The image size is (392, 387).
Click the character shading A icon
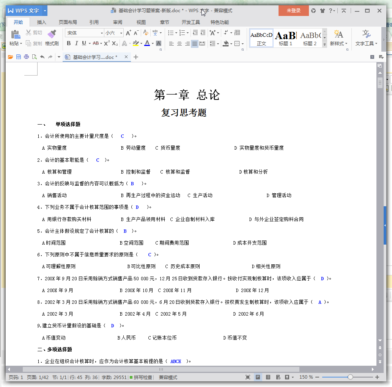pyautogui.click(x=159, y=43)
